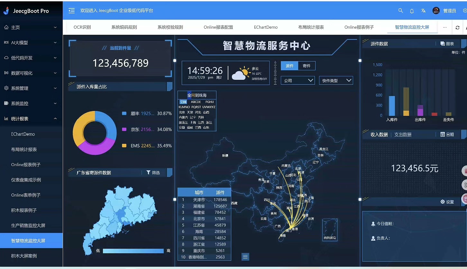467x269 pixels.
Task: Switch to the 系统校验规则 tab
Action: click(170, 27)
